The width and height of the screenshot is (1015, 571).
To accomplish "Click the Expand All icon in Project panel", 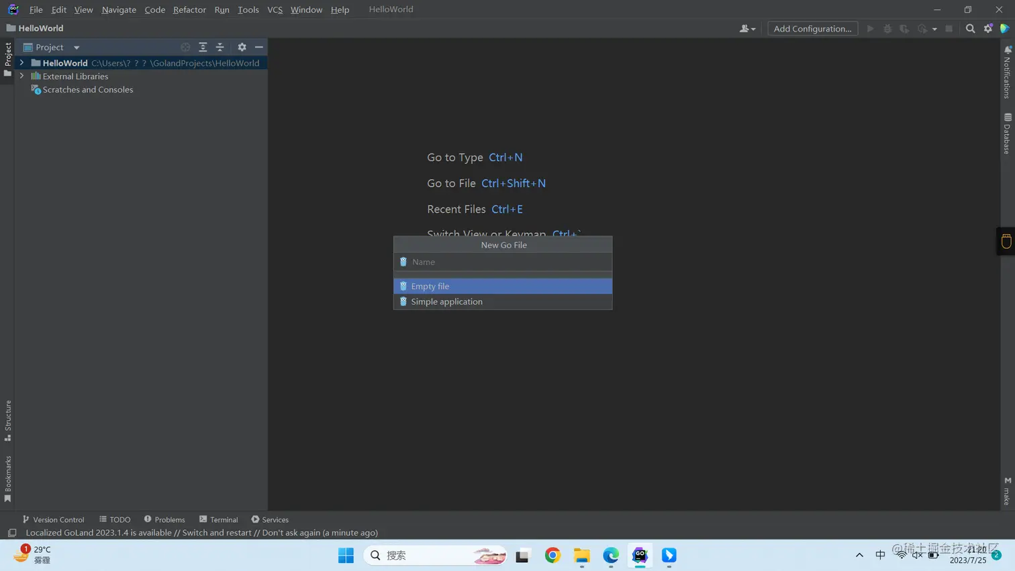I will (x=203, y=47).
